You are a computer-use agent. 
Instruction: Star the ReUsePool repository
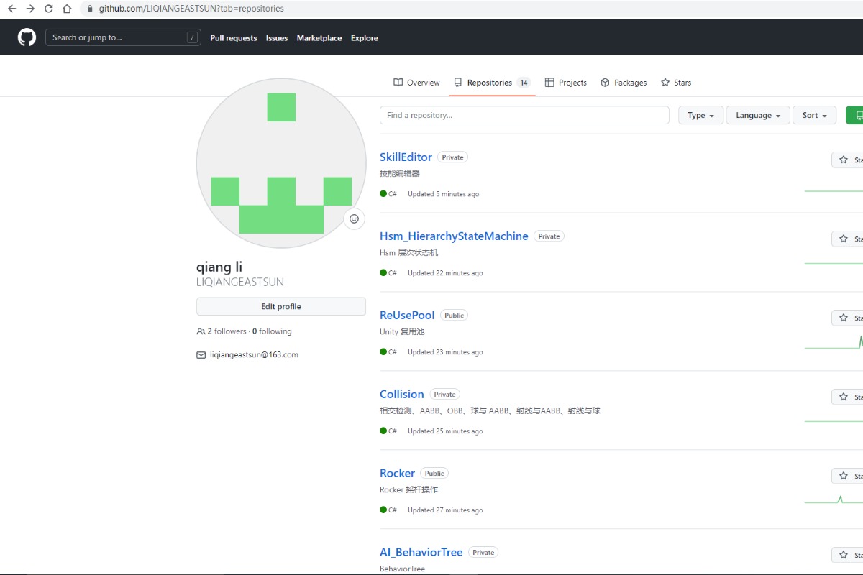coord(847,318)
